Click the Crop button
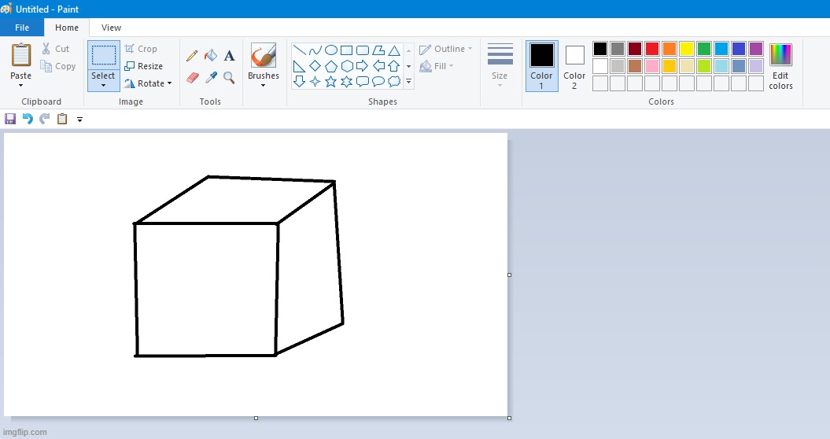This screenshot has height=439, width=830. [x=141, y=49]
